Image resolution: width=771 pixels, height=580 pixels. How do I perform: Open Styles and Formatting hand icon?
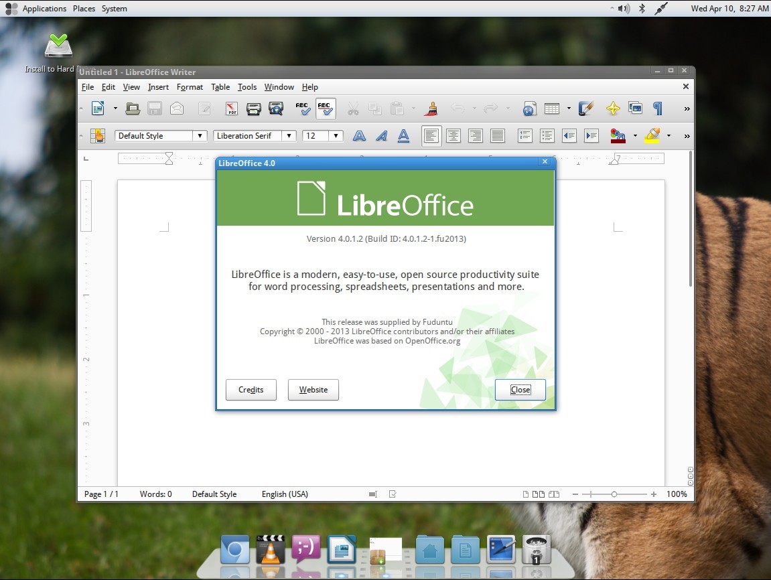(x=98, y=136)
